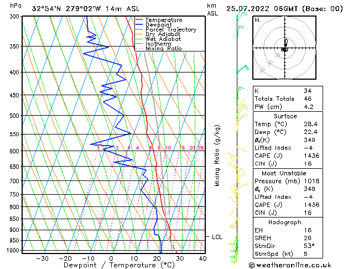Select the 350 hPa pressure label
Viewport: 348px width, 269px height.
(x=15, y=46)
